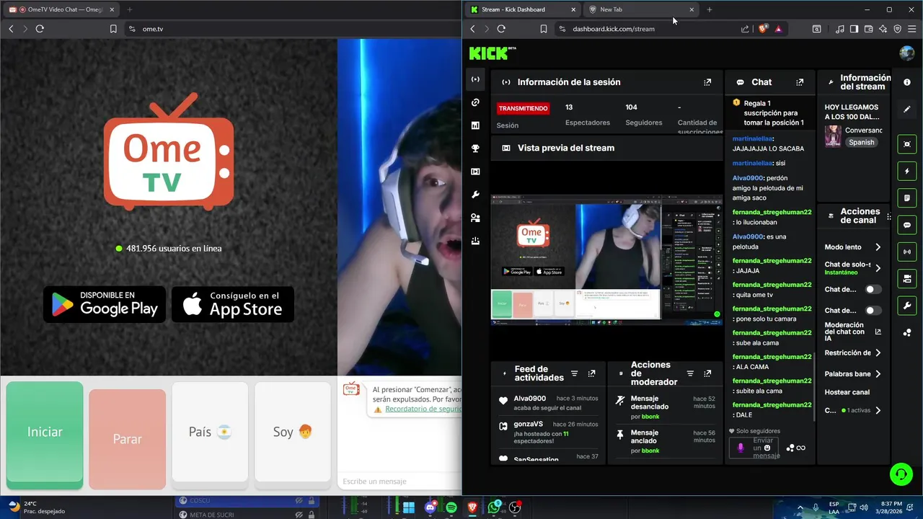Open the link icon in Kick's left sidebar
923x519 pixels.
click(x=475, y=102)
